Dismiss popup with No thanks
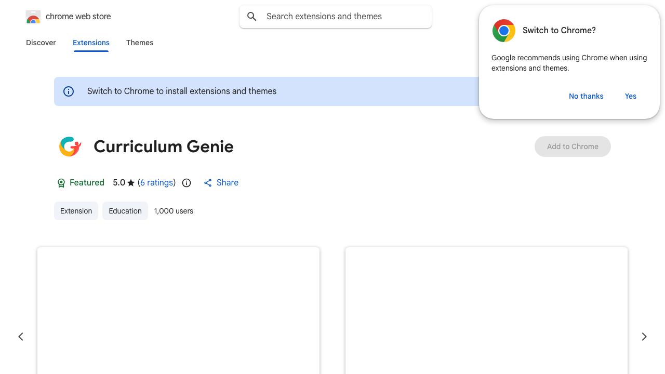Screen dimensions: 665x374 click(586, 96)
